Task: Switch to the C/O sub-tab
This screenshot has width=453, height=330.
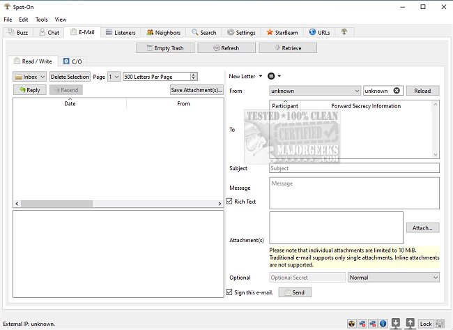Action: 72,61
